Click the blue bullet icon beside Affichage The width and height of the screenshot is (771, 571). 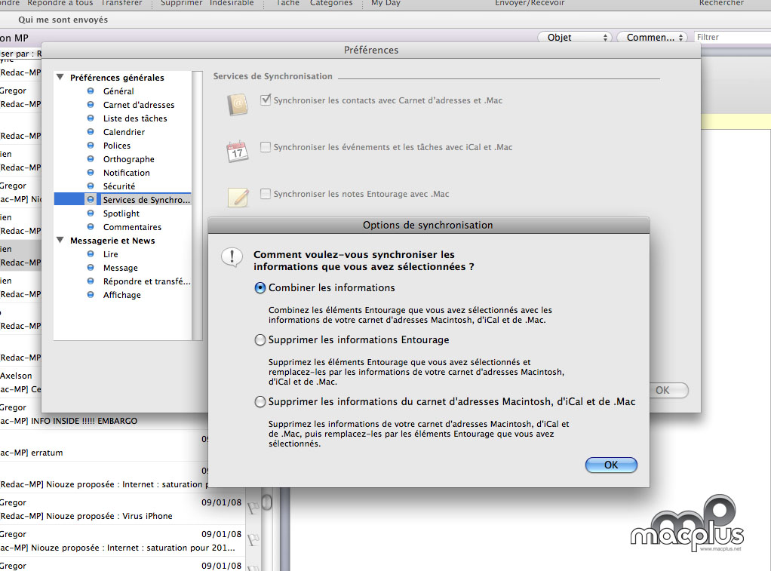pyautogui.click(x=91, y=295)
